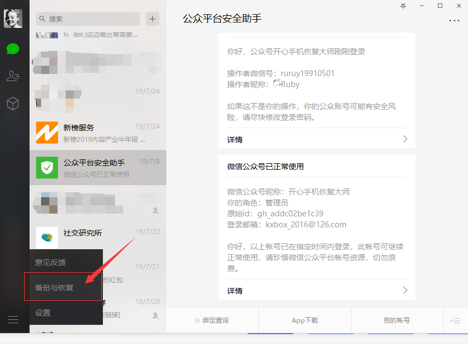Screen dimensions: 468x344
Task: Click the 微信公众号已正常使用 card title
Action: (x=265, y=167)
